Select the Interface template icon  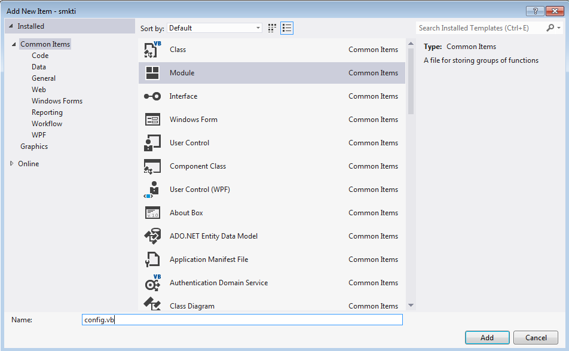click(152, 96)
